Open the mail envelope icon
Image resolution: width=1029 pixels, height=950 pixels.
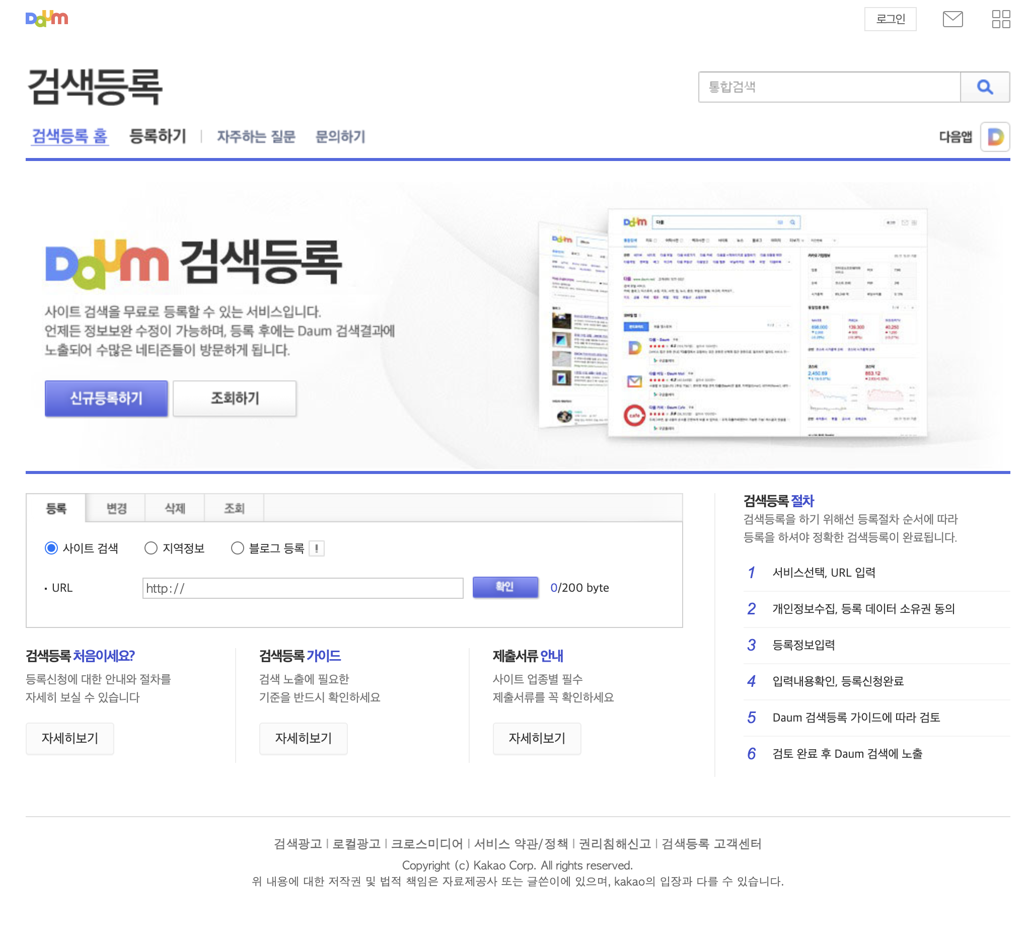[952, 19]
